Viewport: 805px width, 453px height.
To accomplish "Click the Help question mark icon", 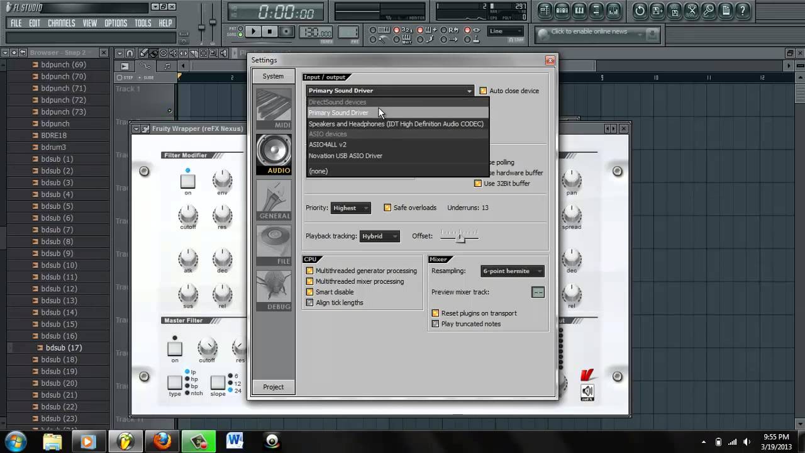I will tap(743, 11).
